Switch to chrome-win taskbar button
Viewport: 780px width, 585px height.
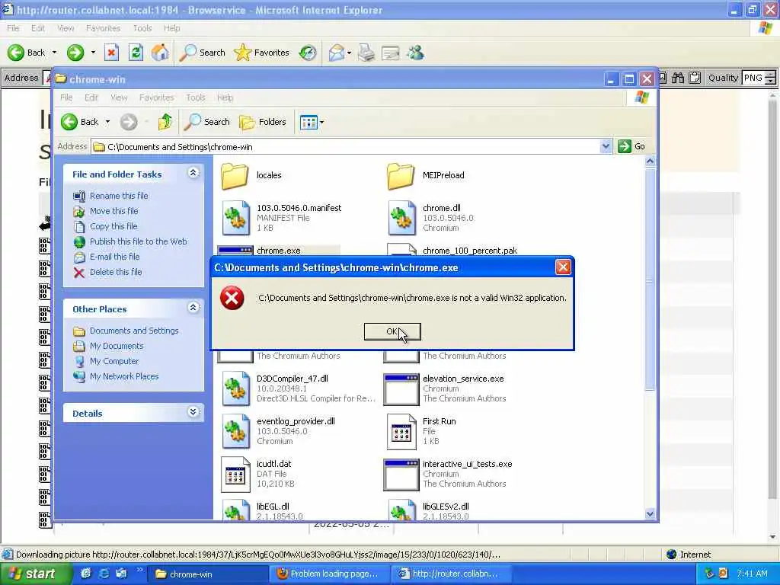209,574
